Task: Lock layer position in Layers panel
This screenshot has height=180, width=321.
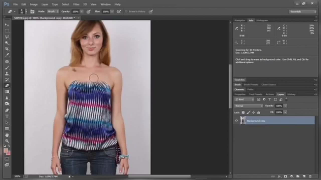Action: tap(253, 112)
